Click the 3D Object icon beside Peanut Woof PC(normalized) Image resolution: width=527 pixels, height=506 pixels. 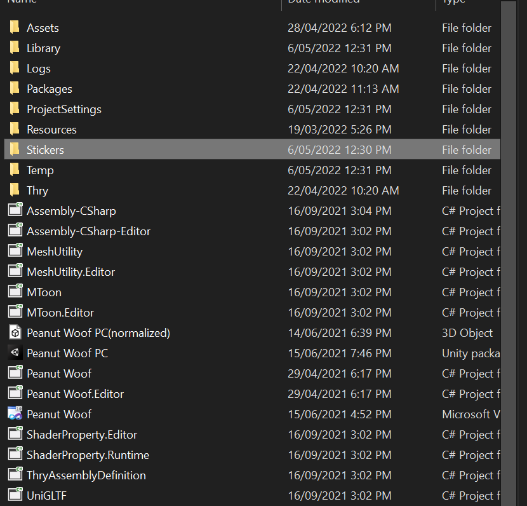tap(14, 332)
